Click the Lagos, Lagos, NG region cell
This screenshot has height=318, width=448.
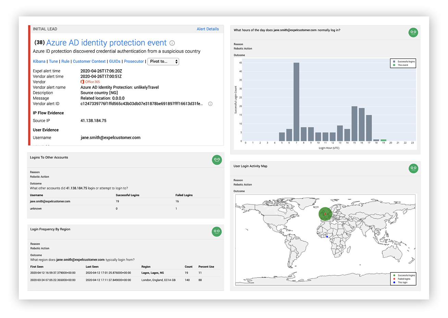(153, 273)
